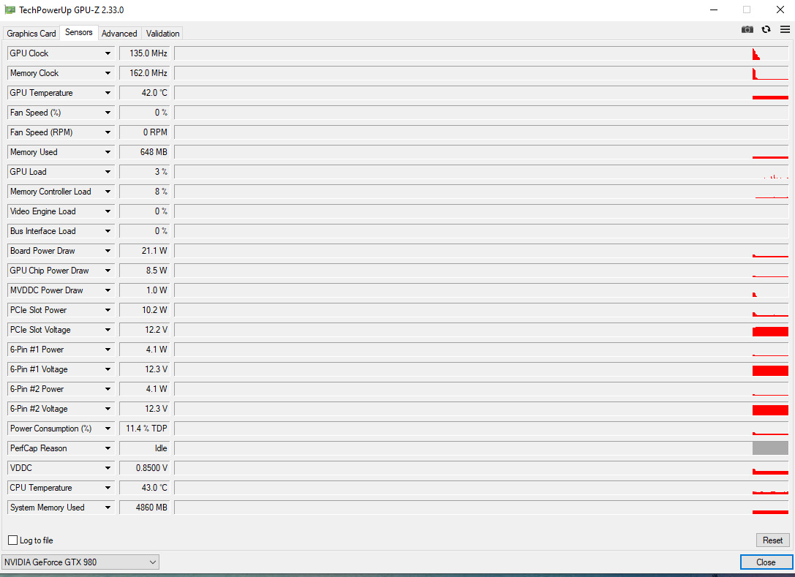Expand the Bus Interface Load dropdown
Image resolution: width=795 pixels, height=577 pixels.
tap(108, 231)
